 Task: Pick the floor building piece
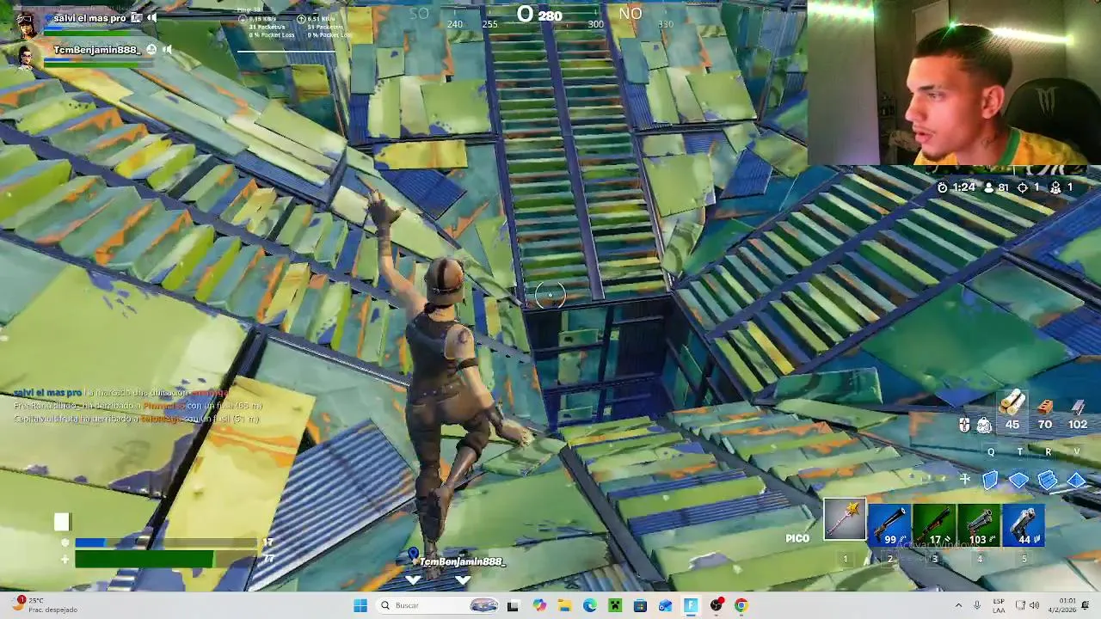(1018, 480)
